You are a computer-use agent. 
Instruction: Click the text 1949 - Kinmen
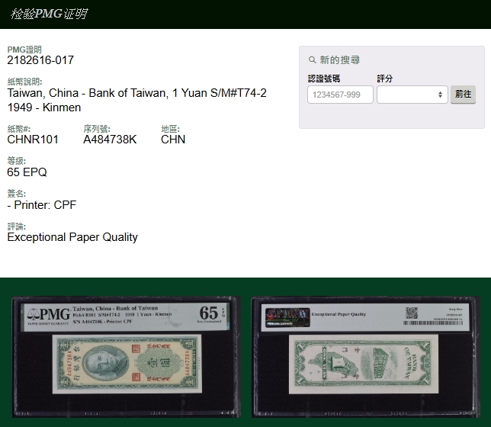pos(44,108)
